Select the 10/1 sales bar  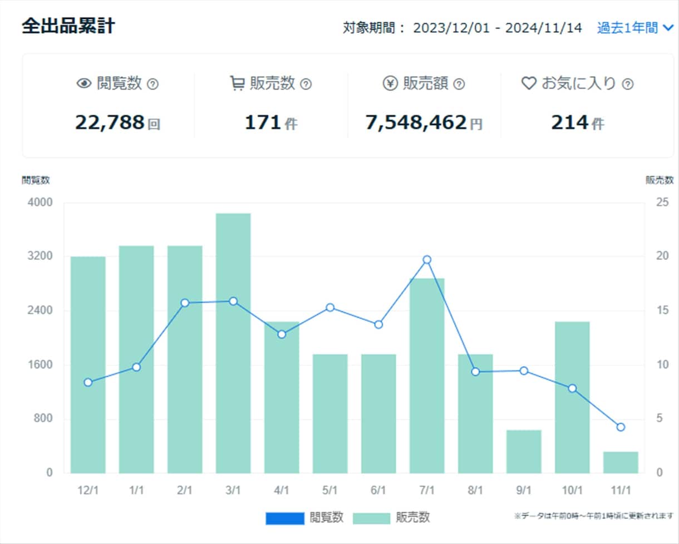click(572, 398)
